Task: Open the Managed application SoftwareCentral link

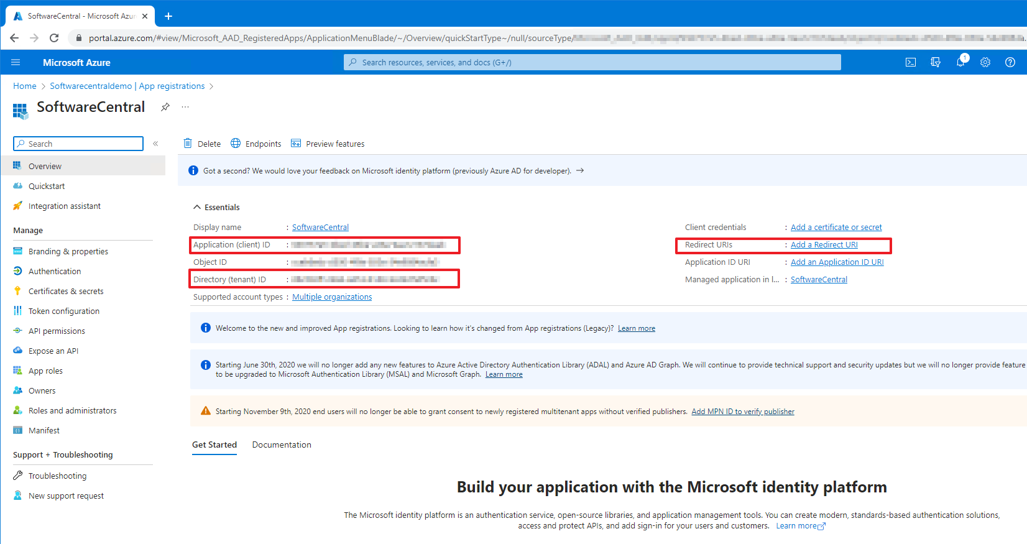Action: 819,279
